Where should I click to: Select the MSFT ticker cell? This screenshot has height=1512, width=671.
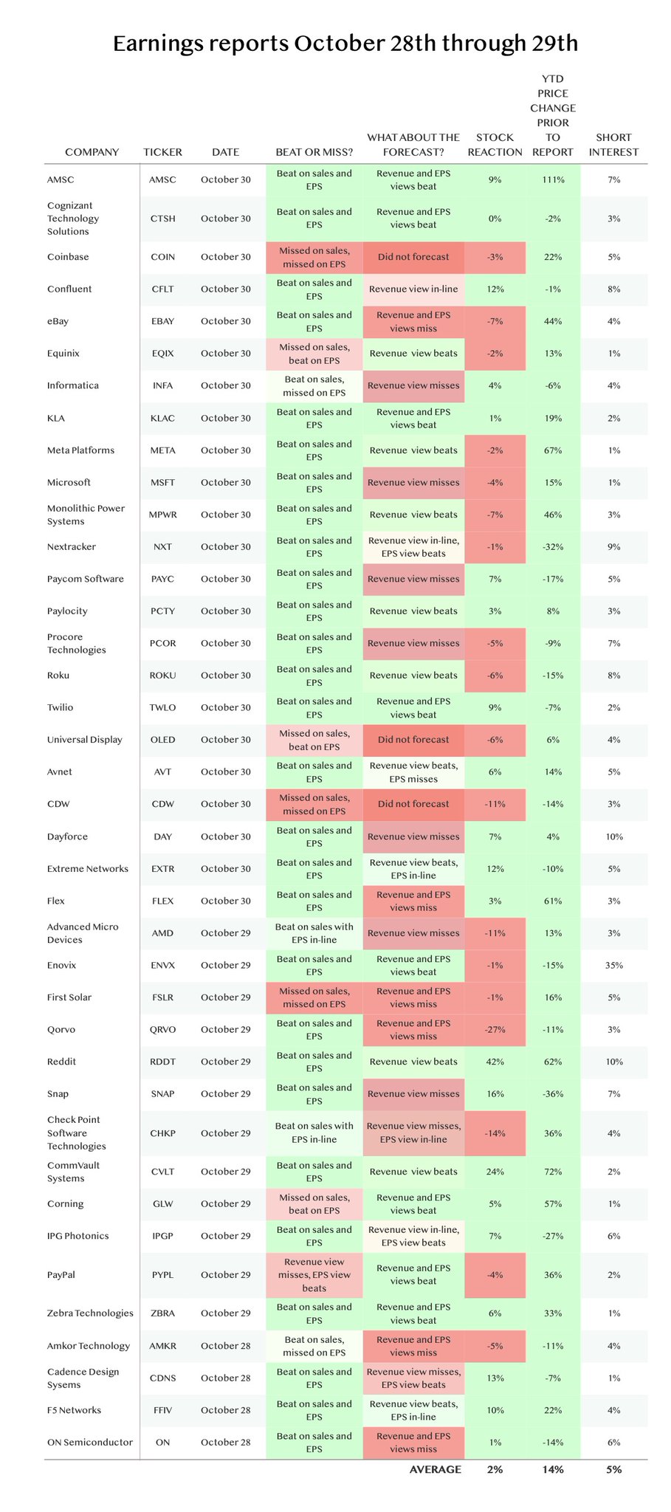[162, 483]
